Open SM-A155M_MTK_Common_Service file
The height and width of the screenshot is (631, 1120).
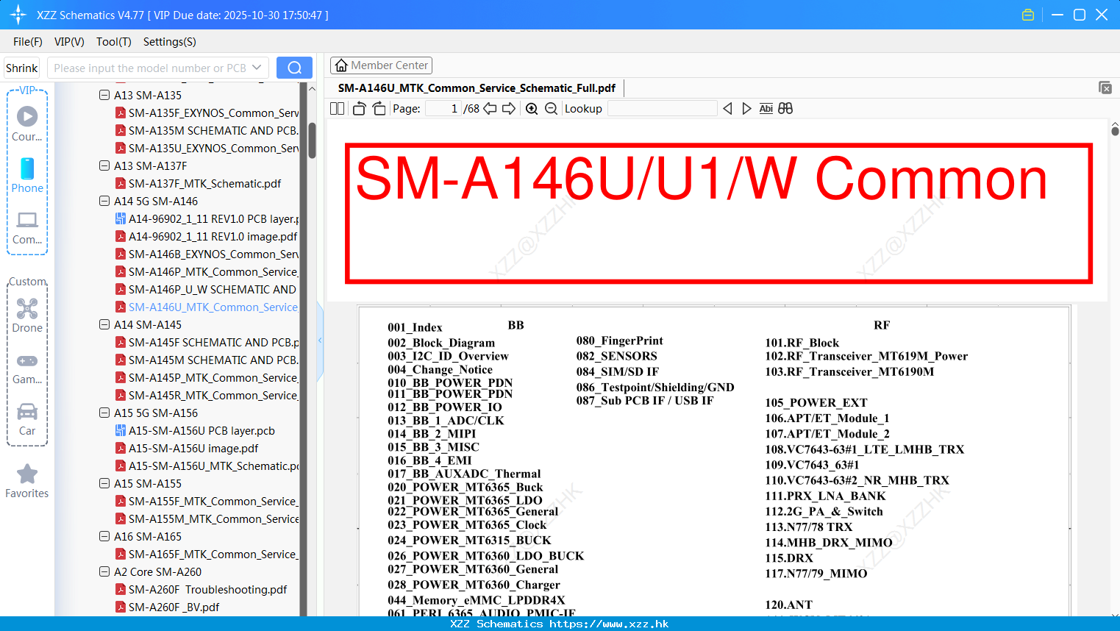coord(207,518)
